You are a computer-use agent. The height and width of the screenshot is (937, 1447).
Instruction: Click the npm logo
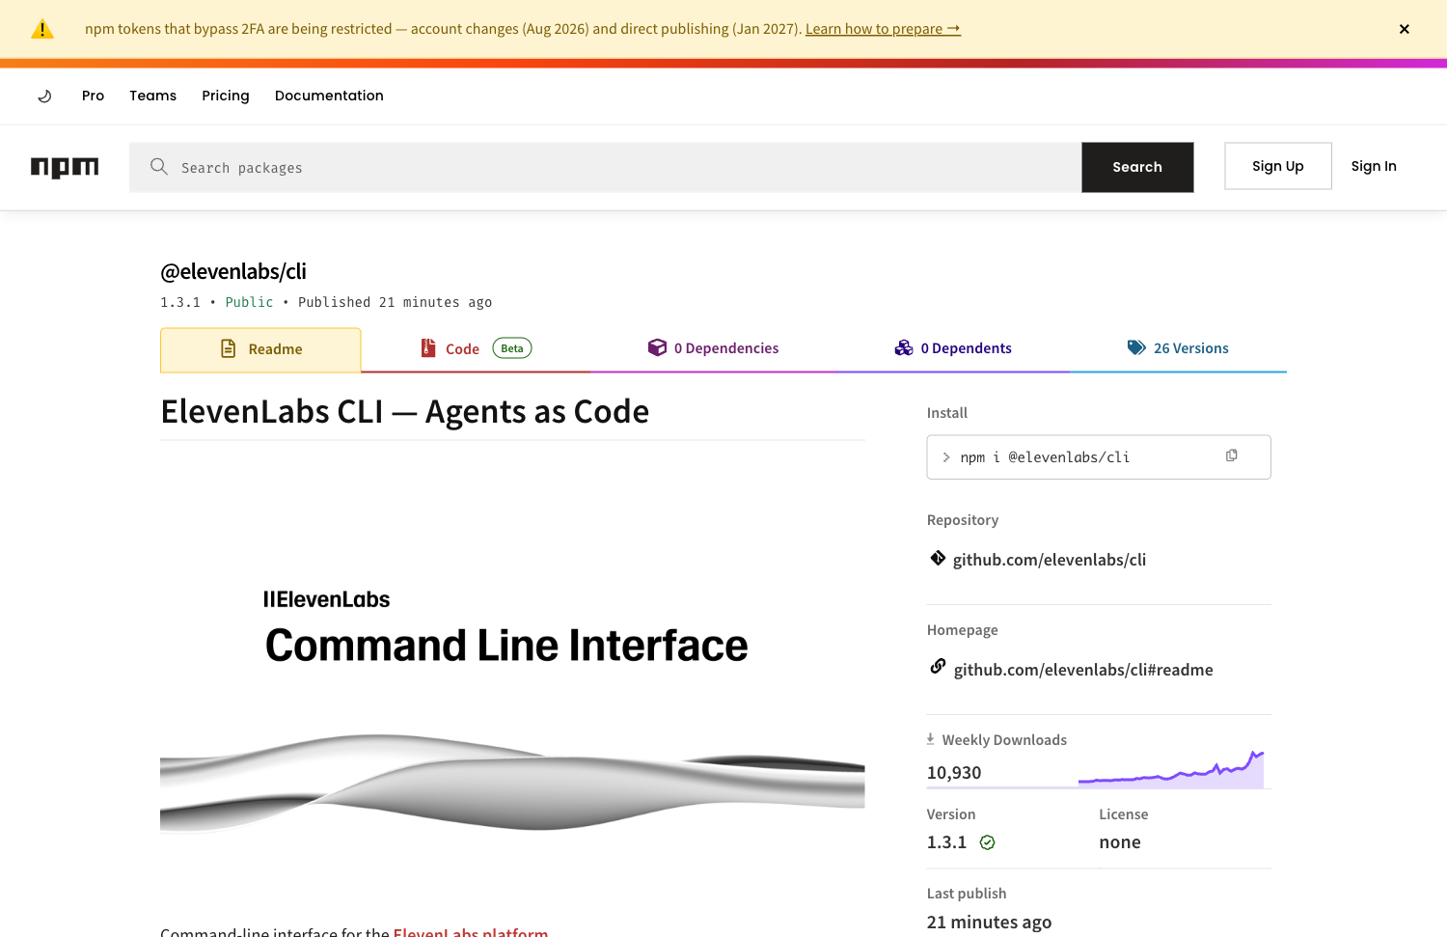[65, 167]
